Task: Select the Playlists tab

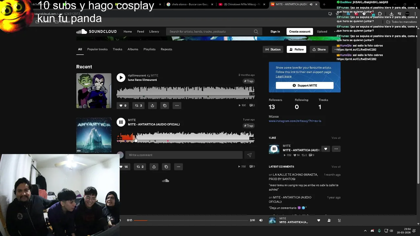Action: (149, 49)
